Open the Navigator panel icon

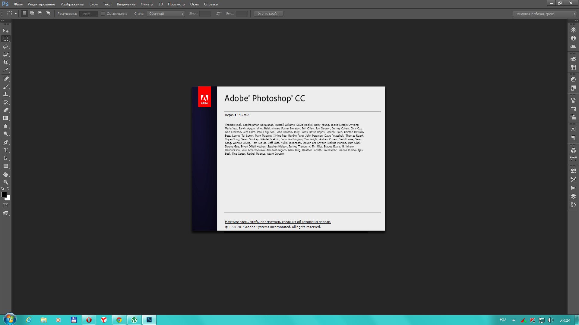573,29
